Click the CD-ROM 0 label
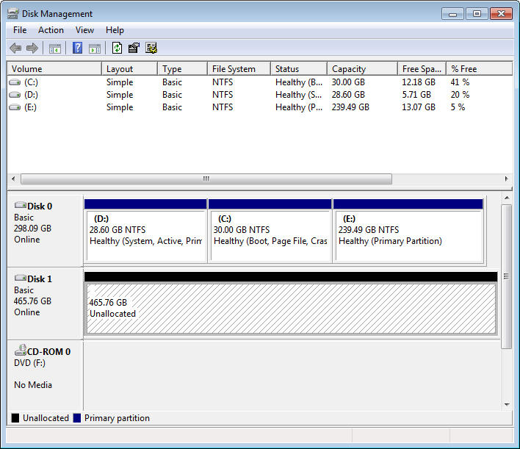 tap(48, 352)
